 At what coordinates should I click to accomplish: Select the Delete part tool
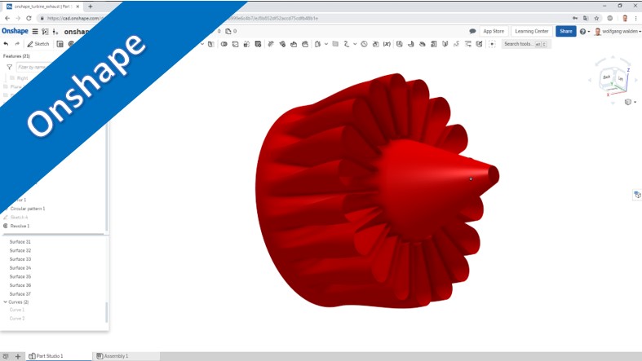[258, 44]
